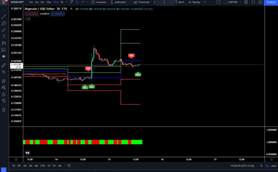
Task: Collapse the indicator legend showing 2
Action: pyautogui.click(x=28, y=19)
